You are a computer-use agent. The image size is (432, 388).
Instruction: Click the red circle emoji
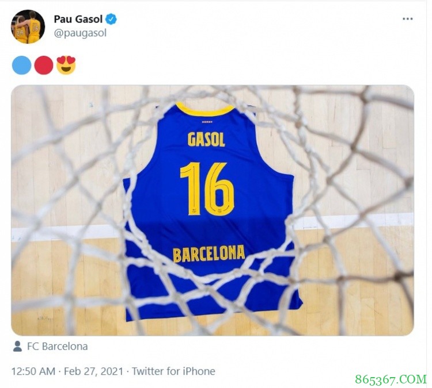[x=44, y=65]
